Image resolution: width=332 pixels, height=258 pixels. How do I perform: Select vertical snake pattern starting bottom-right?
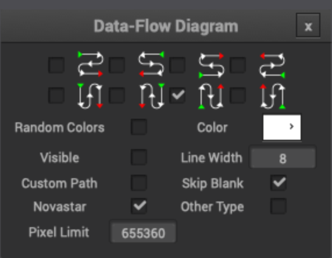tap(238, 96)
